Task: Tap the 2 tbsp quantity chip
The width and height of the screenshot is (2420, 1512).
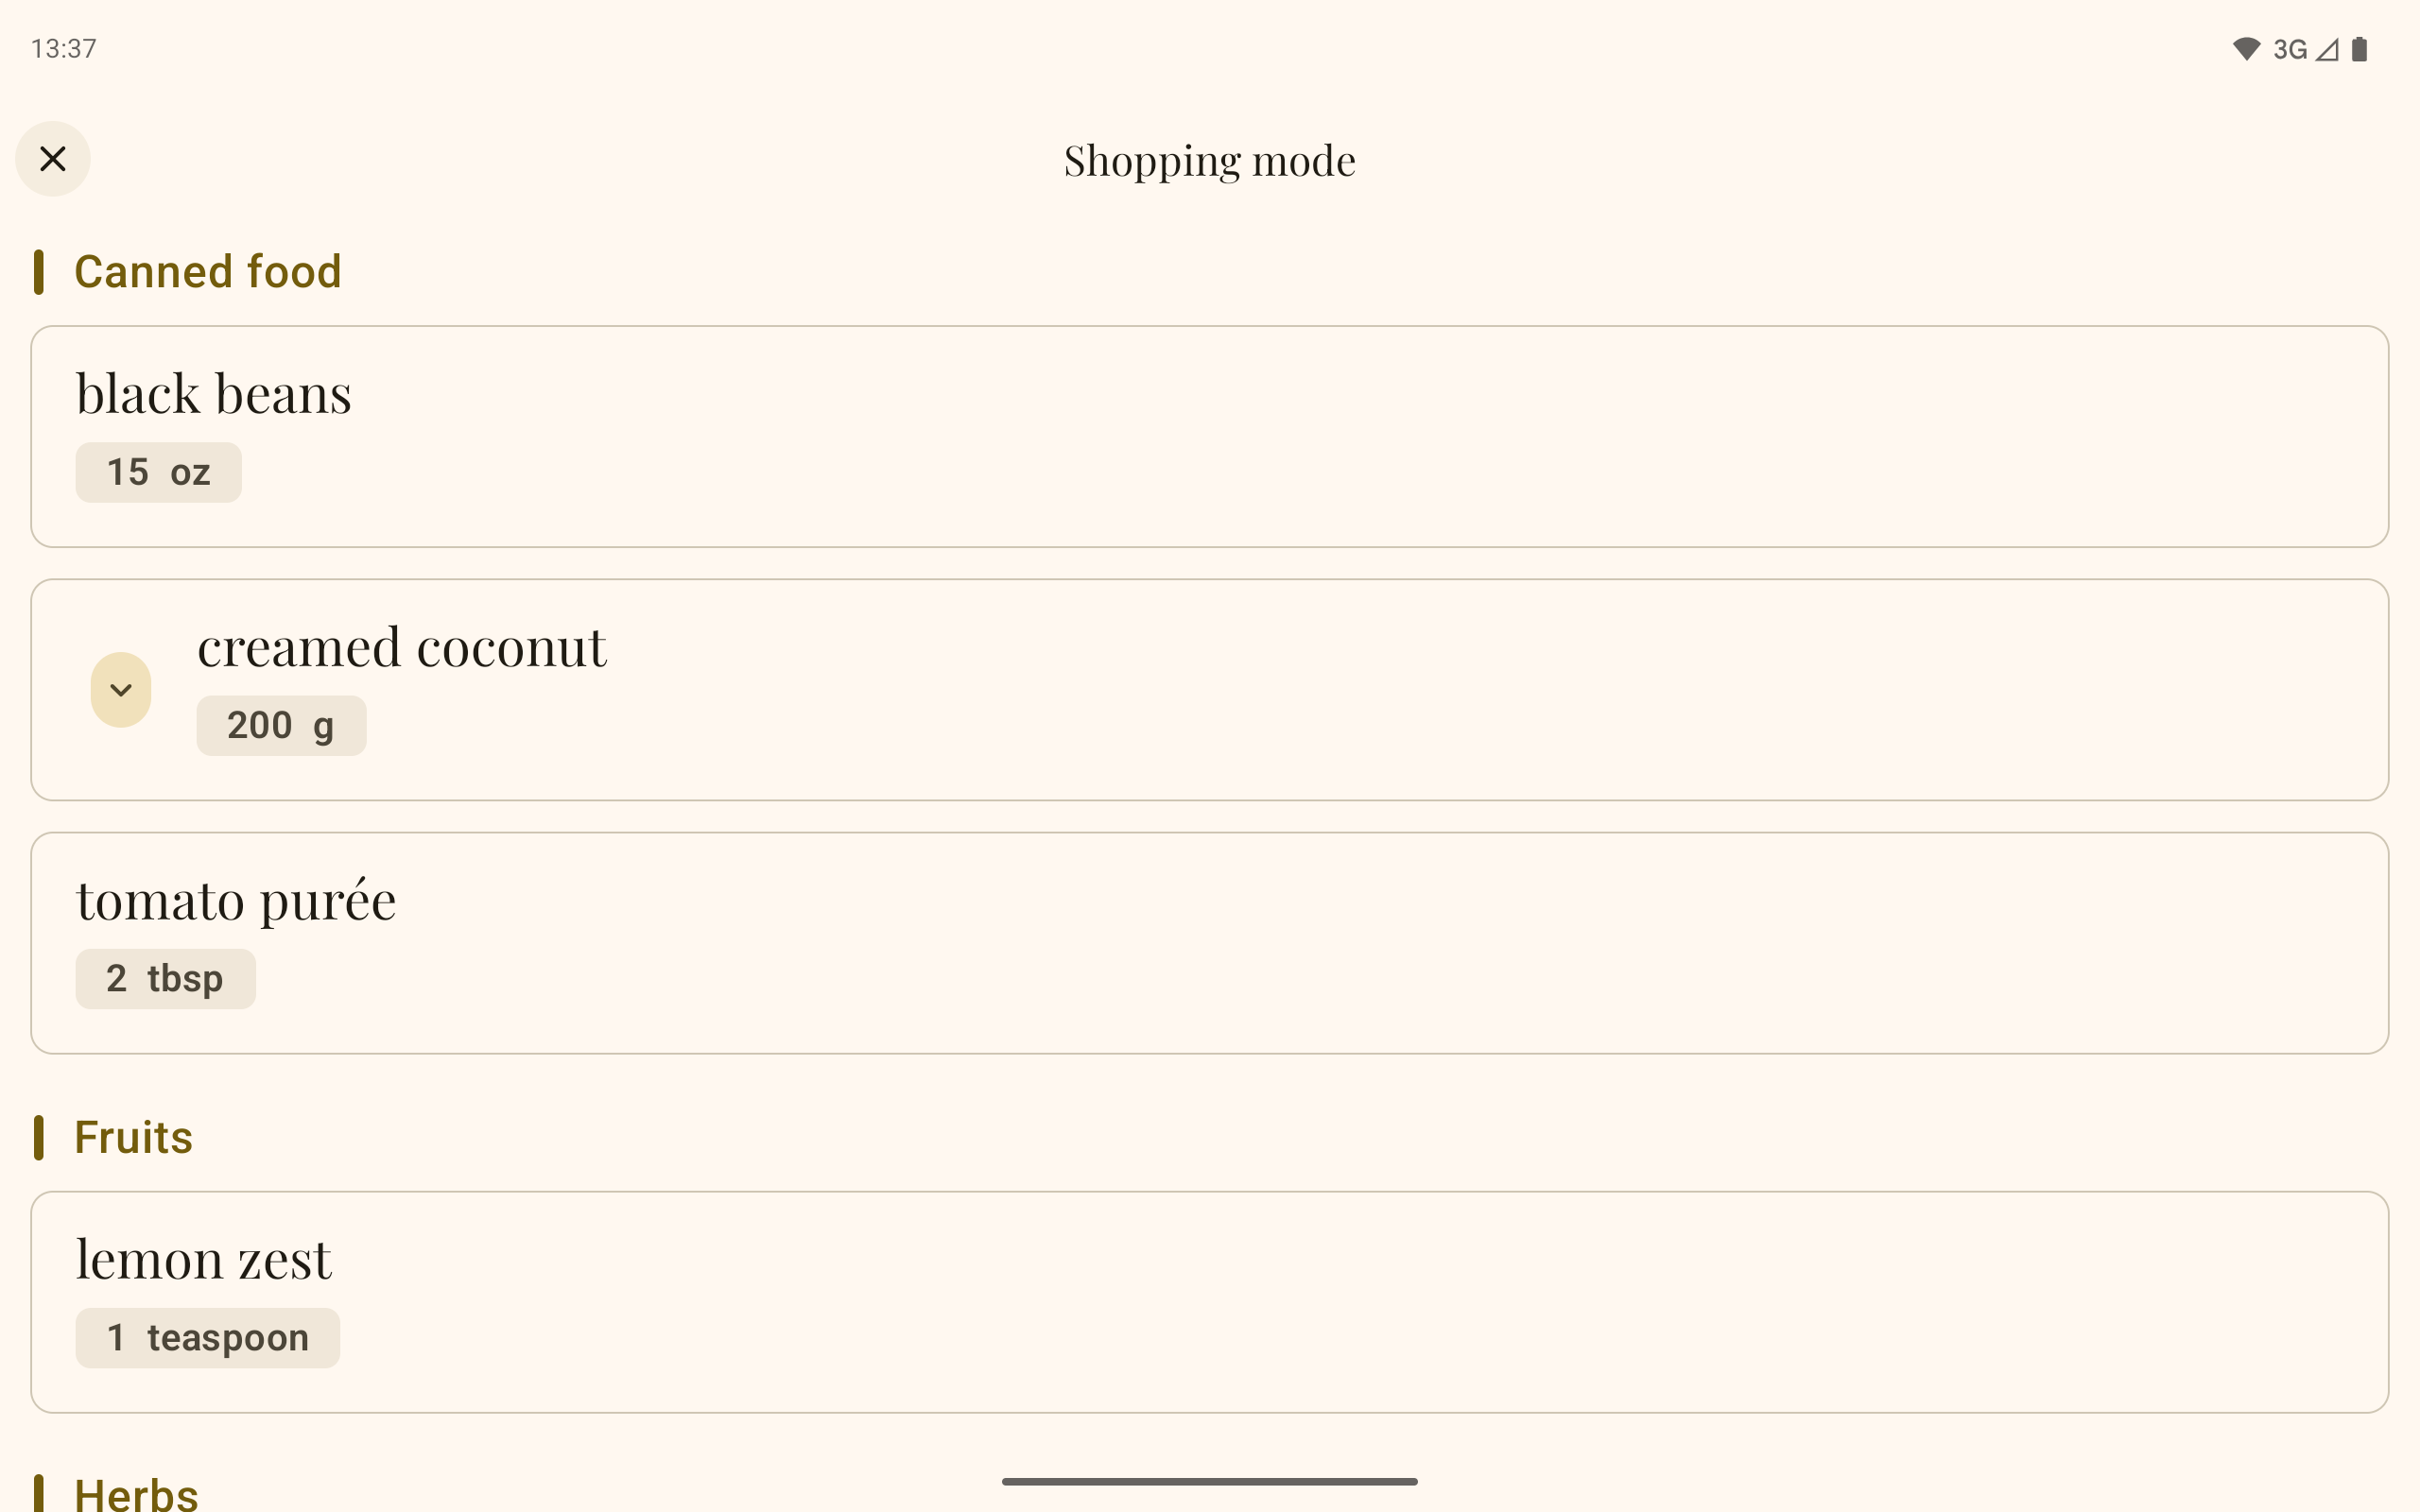Action: 165,979
